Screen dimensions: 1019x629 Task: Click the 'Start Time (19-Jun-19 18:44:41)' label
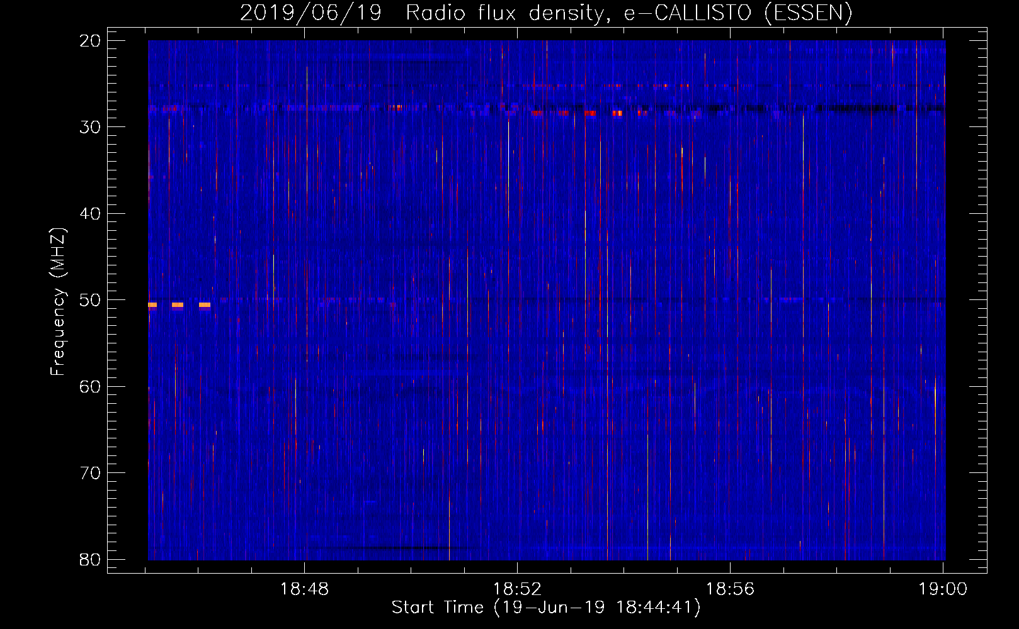pos(546,608)
